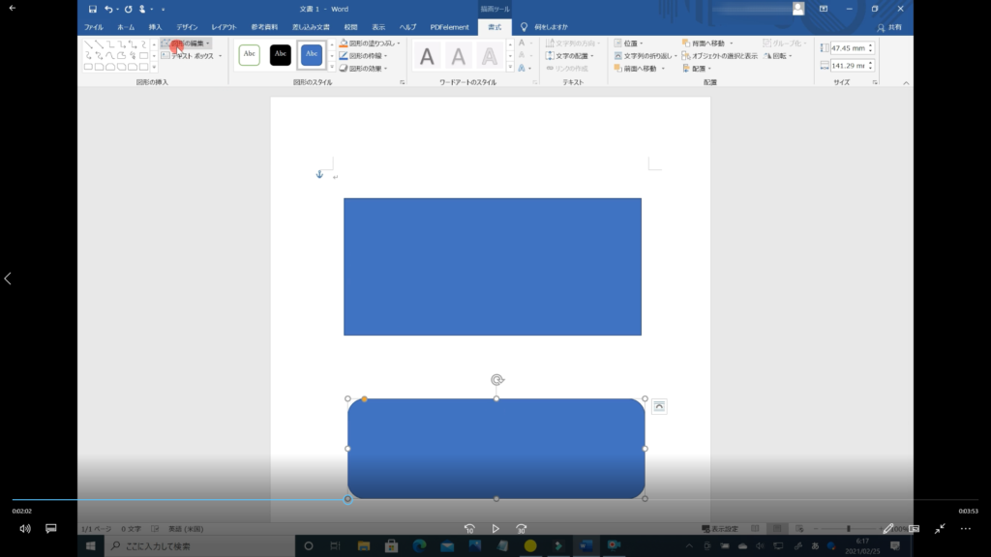This screenshot has height=557, width=991.
Task: Play the video with the play button
Action: pyautogui.click(x=495, y=529)
